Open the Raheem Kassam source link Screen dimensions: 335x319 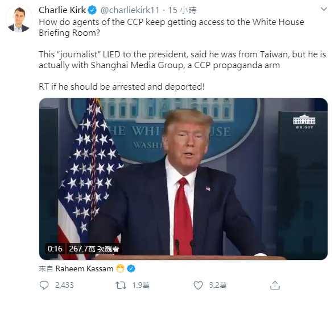84,268
